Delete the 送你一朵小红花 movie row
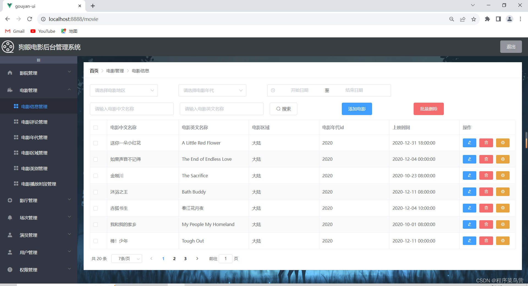This screenshot has height=286, width=528. 486,143
